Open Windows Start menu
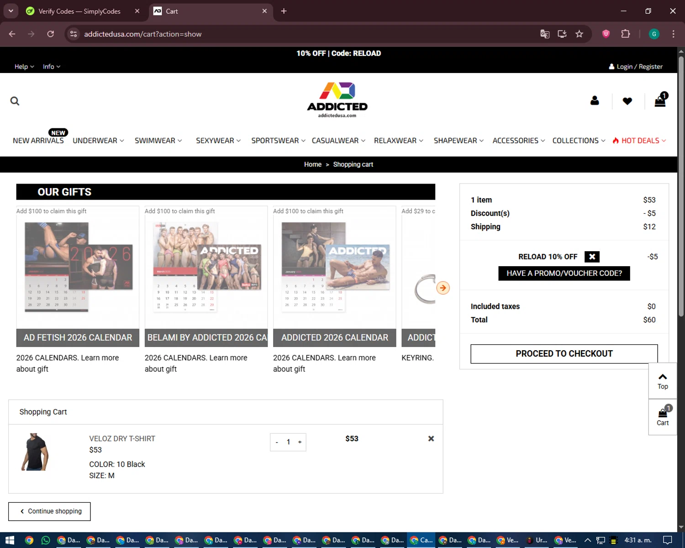 (x=10, y=540)
